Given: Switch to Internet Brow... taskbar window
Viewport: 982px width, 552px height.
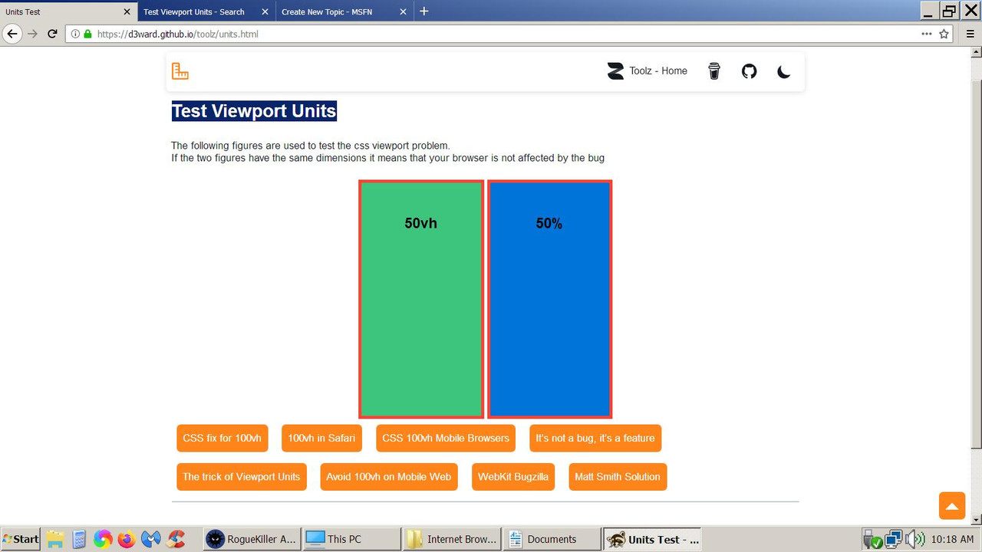Looking at the screenshot, I should 452,539.
